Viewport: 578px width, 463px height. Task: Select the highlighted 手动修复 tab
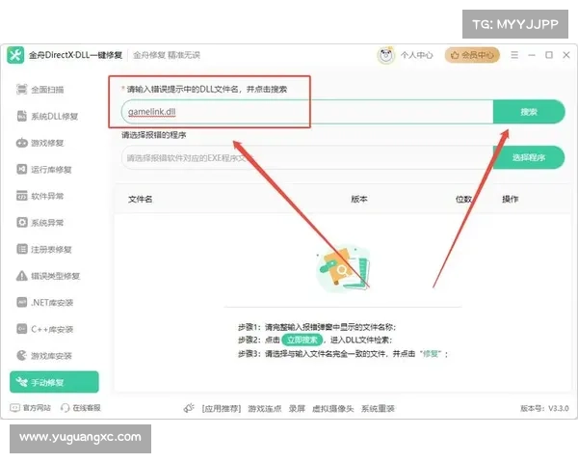point(54,382)
